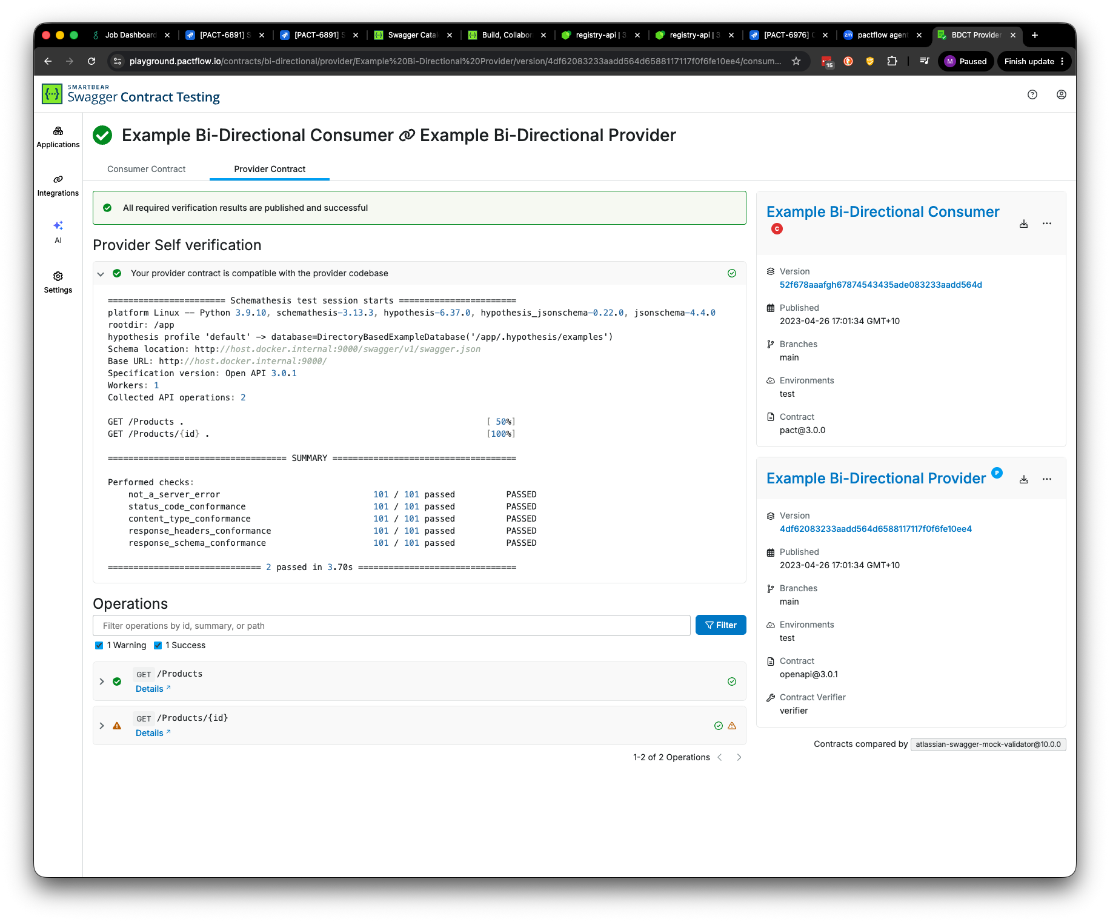The height and width of the screenshot is (922, 1110).
Task: Open the Applications sidebar section
Action: click(x=58, y=138)
